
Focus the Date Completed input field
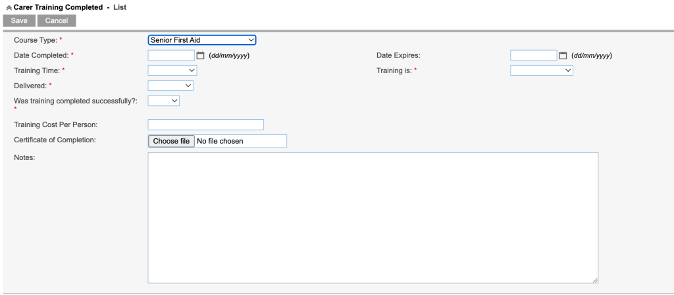click(172, 55)
